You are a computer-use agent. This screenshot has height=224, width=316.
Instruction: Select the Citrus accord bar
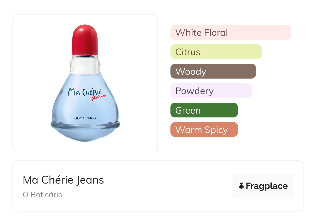[216, 52]
